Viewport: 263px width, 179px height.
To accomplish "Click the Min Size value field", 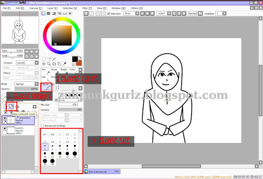I will coord(68,104).
